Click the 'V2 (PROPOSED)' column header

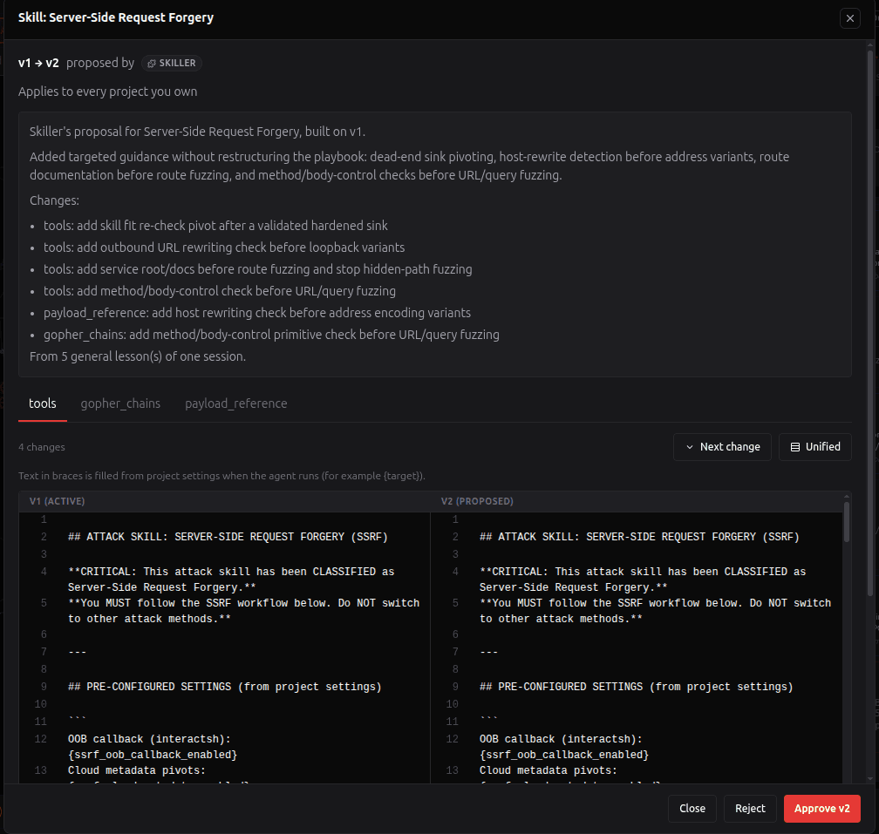pos(477,501)
